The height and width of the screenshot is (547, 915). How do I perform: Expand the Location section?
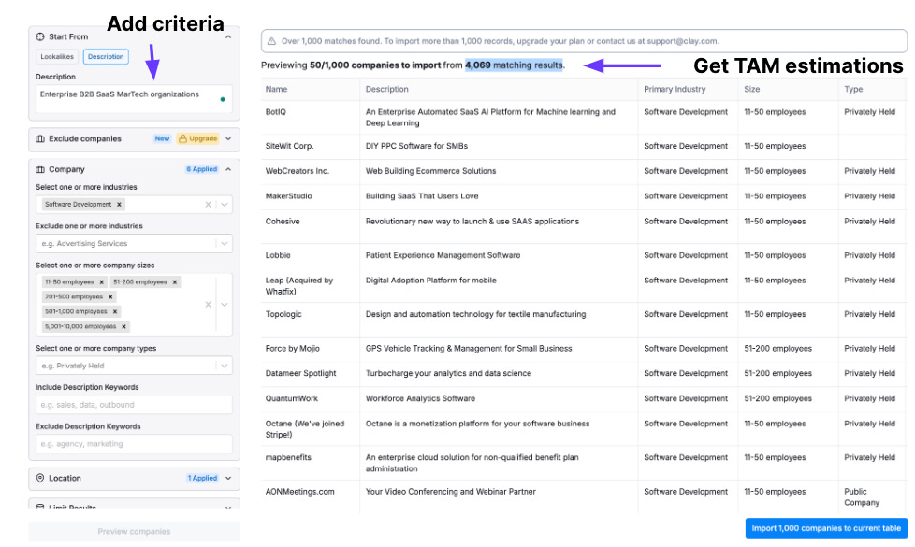pyautogui.click(x=228, y=478)
